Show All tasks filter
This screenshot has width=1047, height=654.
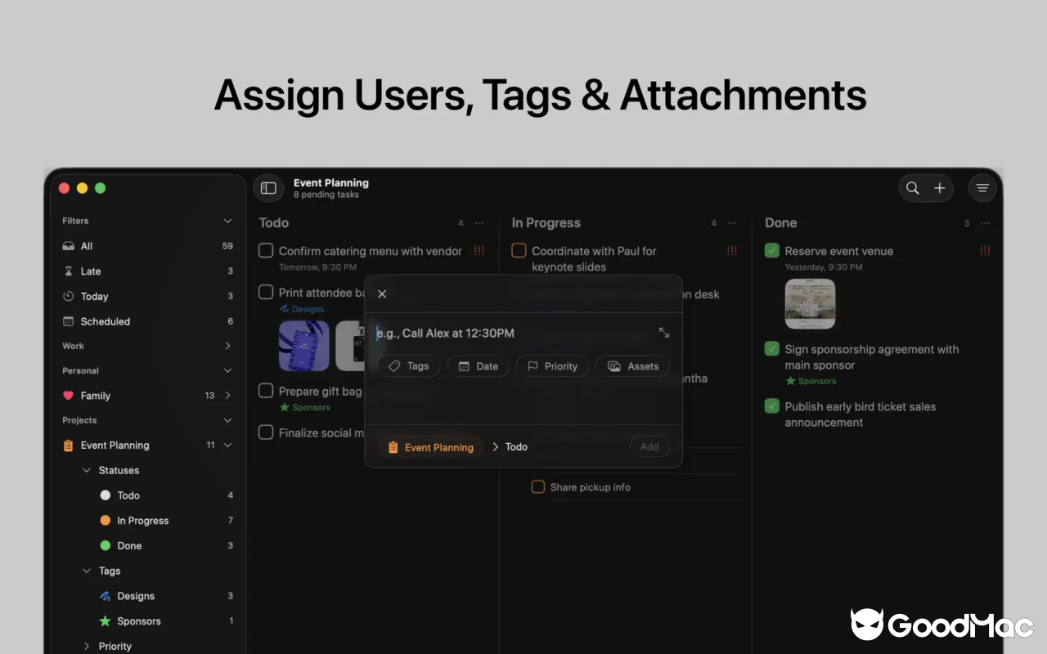pos(147,246)
